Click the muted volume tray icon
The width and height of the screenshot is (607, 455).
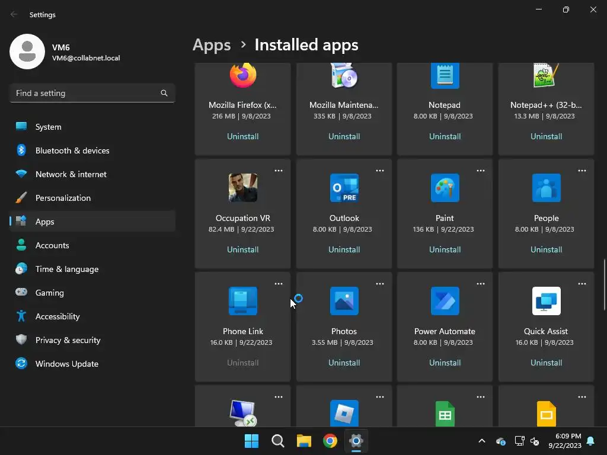[535, 441]
